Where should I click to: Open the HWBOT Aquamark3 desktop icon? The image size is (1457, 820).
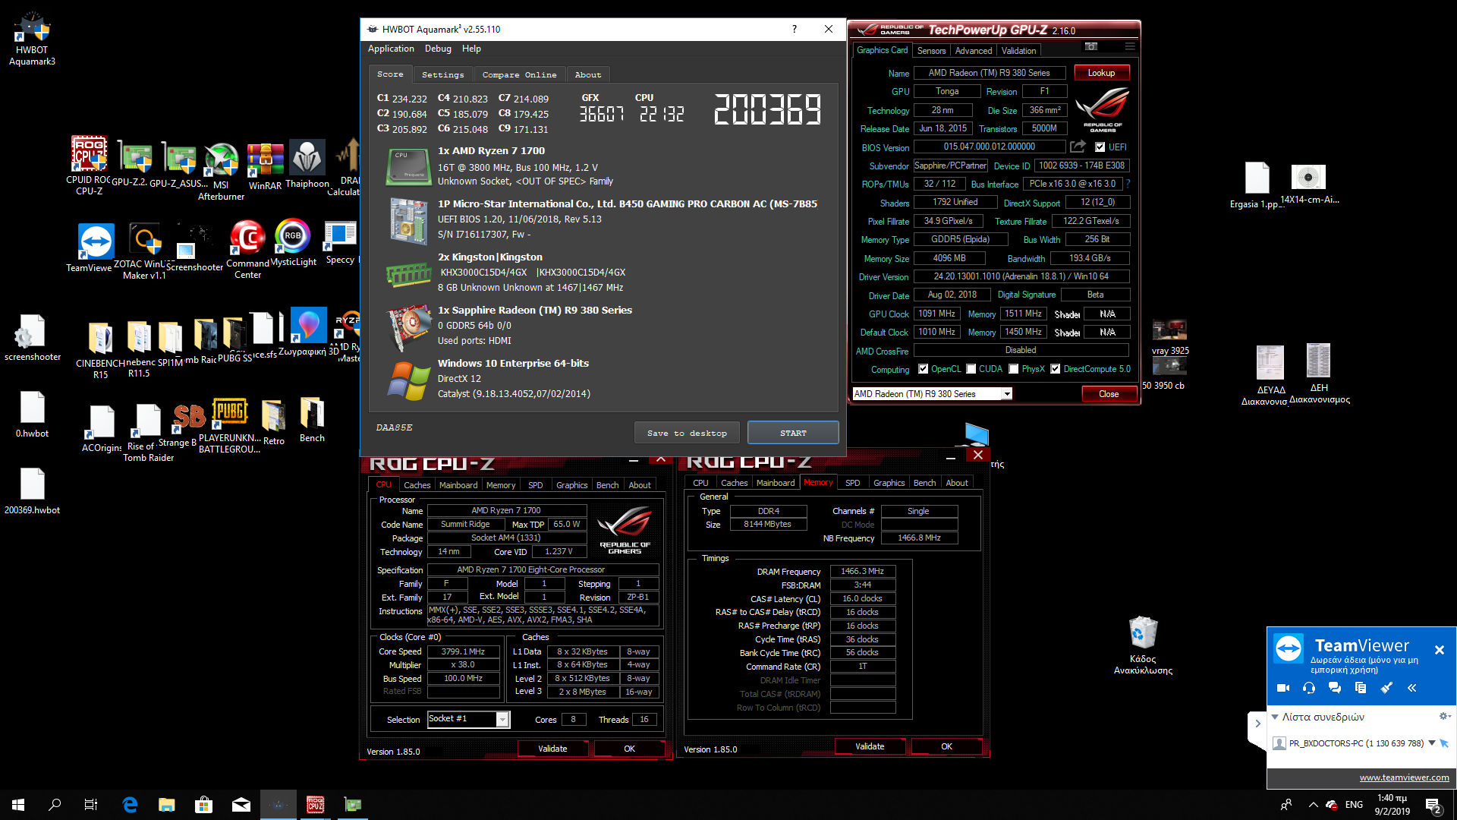(32, 38)
